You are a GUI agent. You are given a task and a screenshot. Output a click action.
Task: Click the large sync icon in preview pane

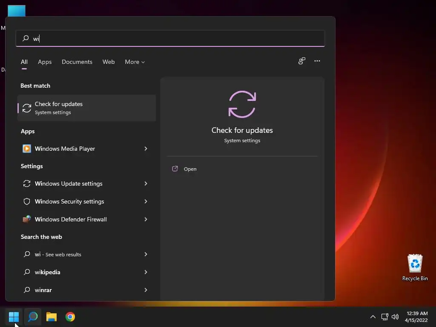click(242, 104)
